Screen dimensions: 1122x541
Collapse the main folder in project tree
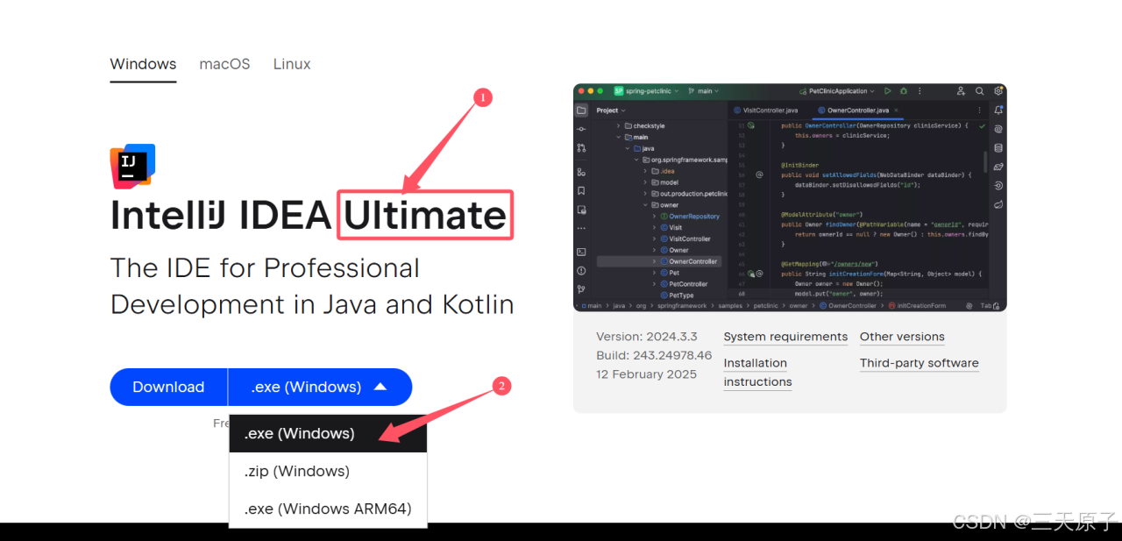(x=618, y=138)
